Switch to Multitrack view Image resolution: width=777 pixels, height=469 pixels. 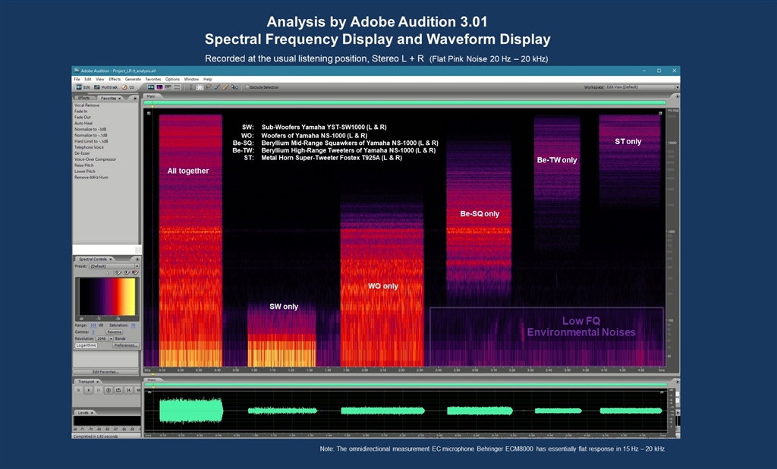point(105,87)
